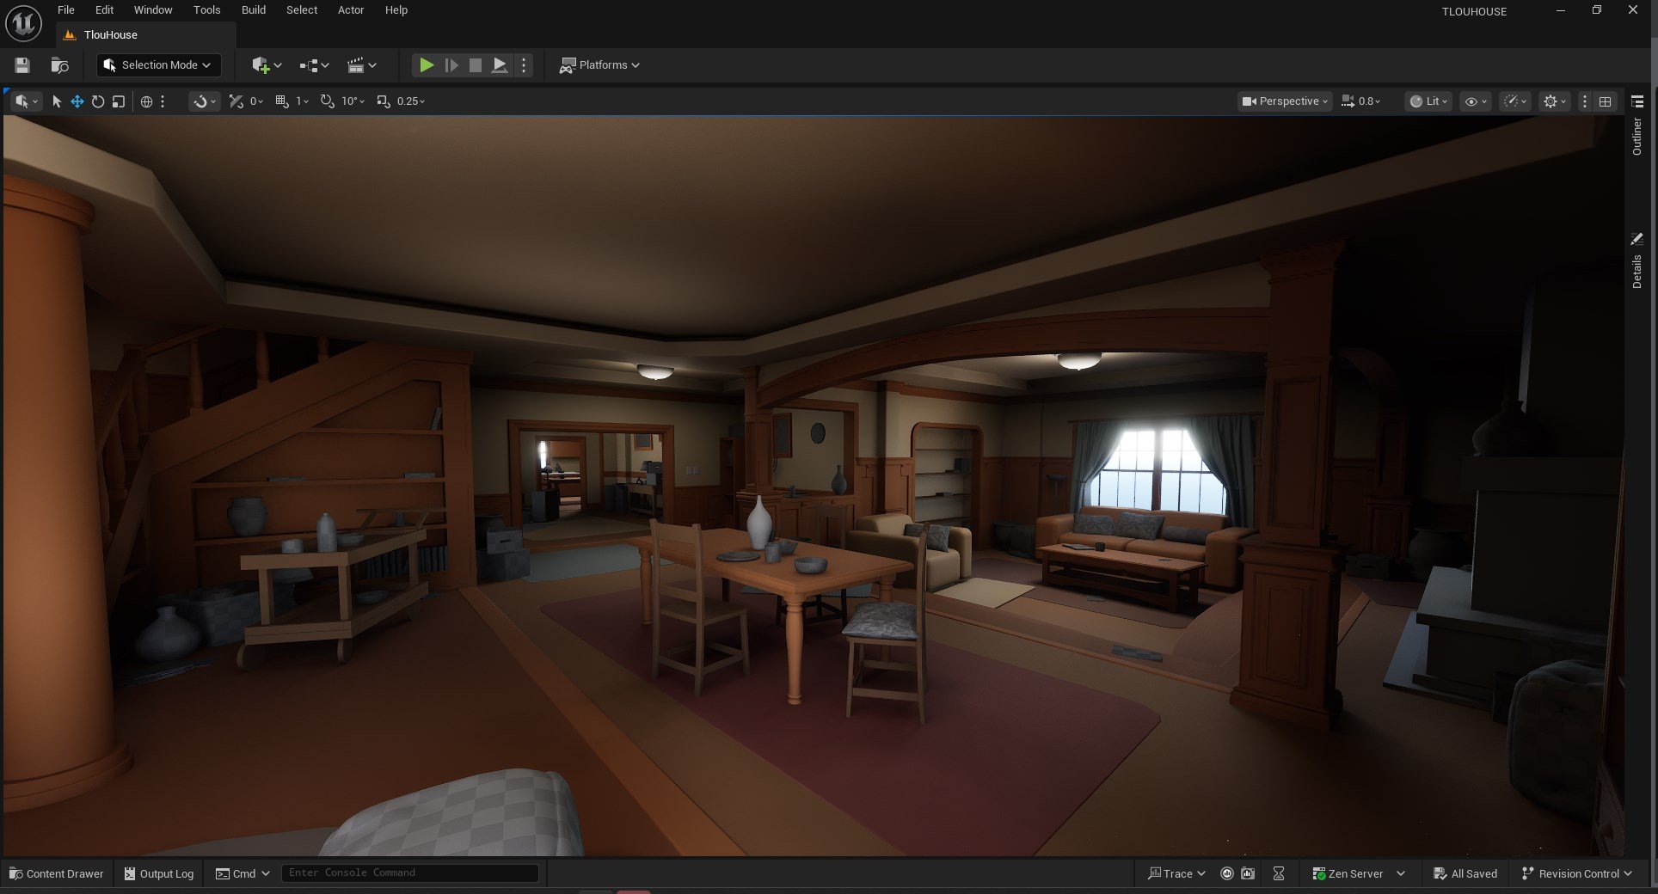1658x894 pixels.
Task: Toggle world coordinate space globe icon
Action: pos(146,101)
